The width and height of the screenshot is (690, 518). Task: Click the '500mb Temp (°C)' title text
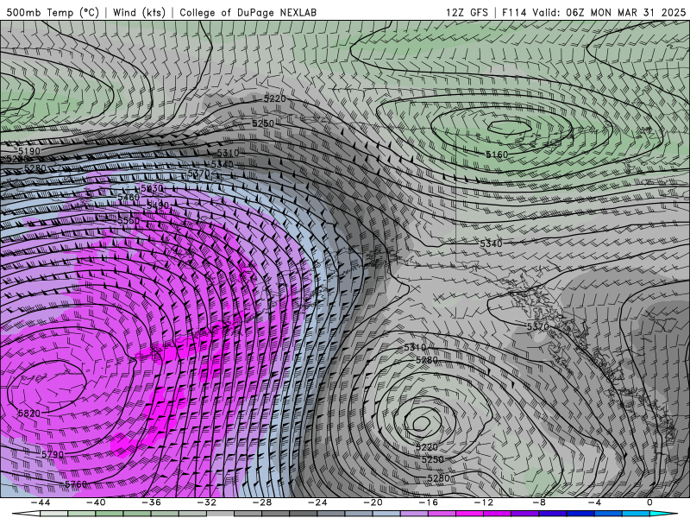click(x=53, y=12)
